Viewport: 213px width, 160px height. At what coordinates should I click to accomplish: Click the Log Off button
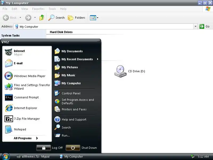(x=44, y=148)
